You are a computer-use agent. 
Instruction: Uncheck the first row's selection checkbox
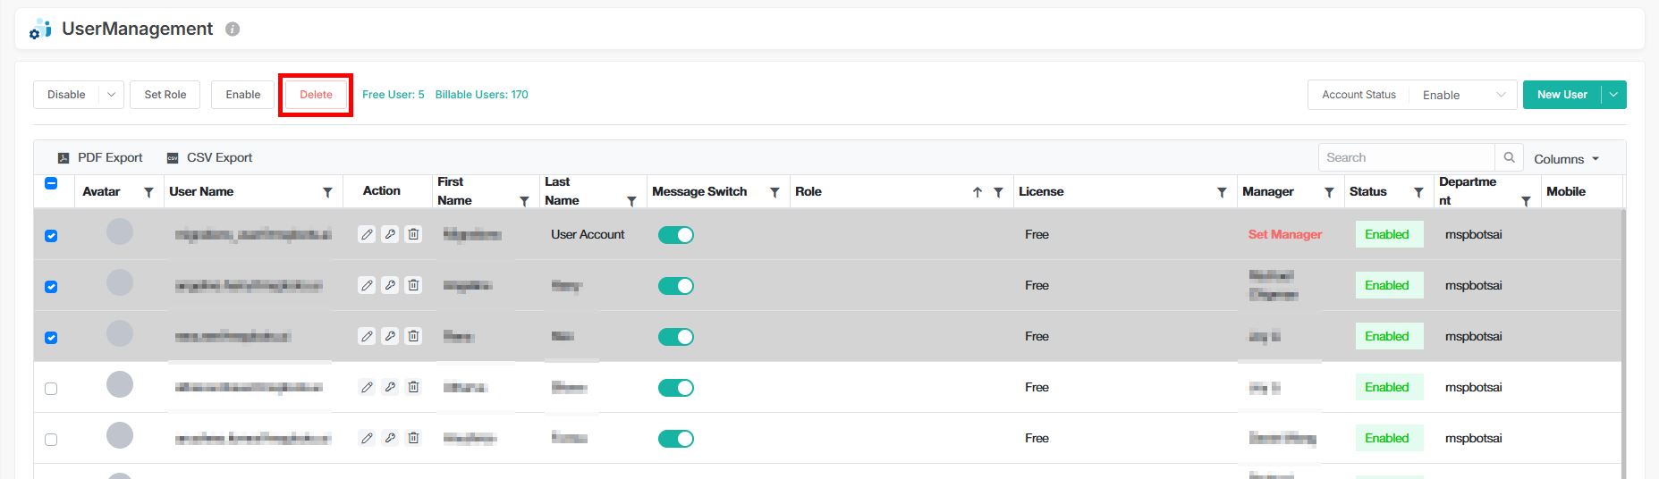tap(51, 236)
